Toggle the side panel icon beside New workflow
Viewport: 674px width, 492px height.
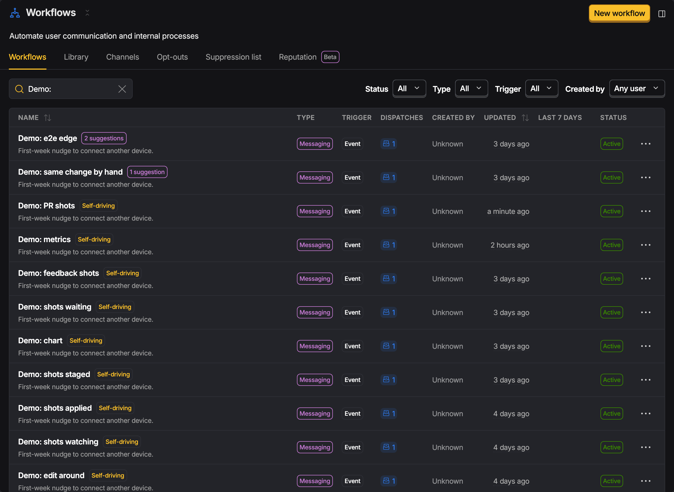pos(662,14)
